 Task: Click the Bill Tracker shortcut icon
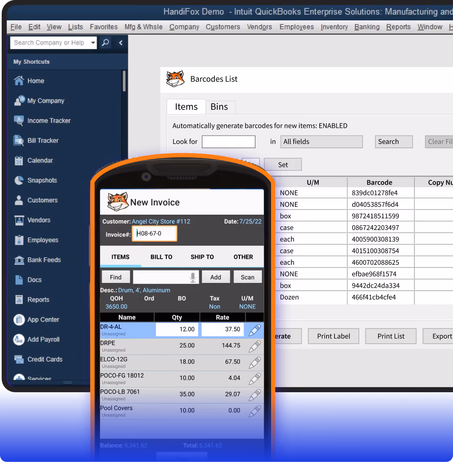coord(19,140)
